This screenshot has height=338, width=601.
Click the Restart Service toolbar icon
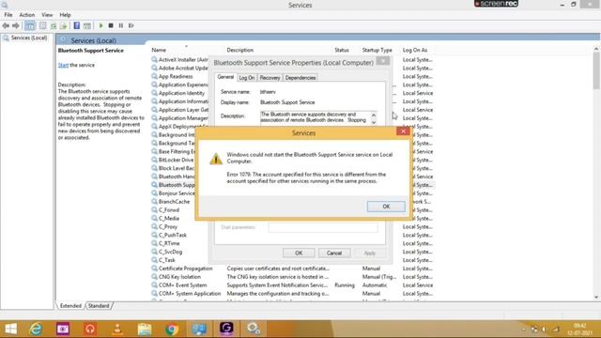[x=131, y=25]
